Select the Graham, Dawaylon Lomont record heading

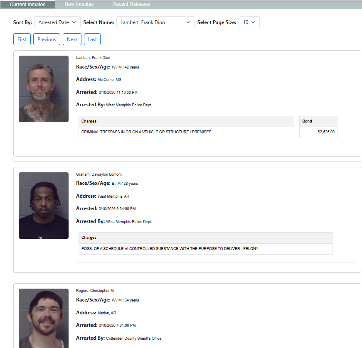click(99, 174)
